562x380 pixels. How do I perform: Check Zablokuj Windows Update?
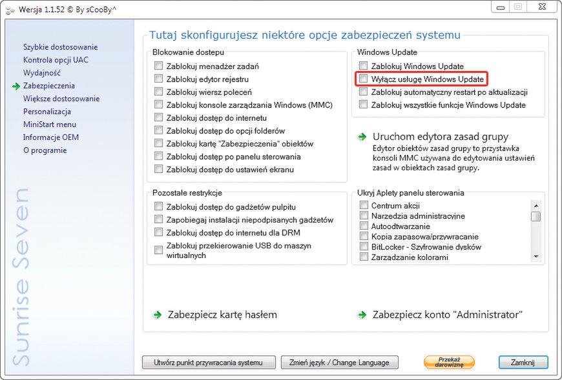[364, 66]
